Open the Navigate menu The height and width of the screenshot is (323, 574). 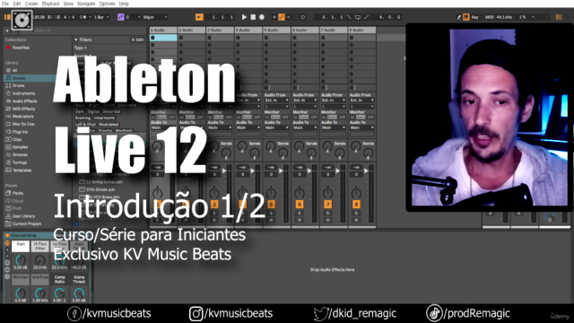[x=86, y=4]
